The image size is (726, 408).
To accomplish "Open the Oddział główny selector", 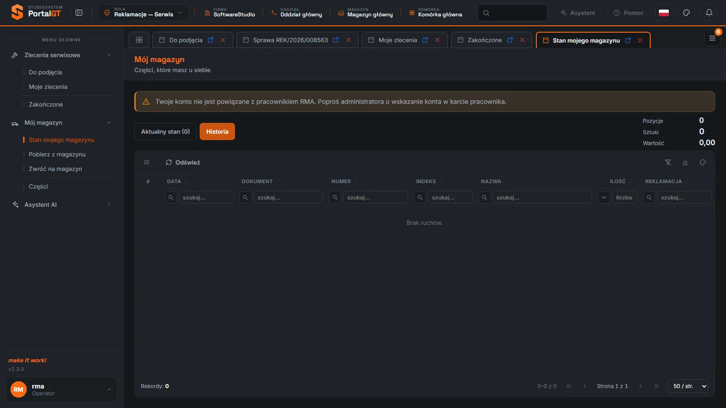I will 297,13.
